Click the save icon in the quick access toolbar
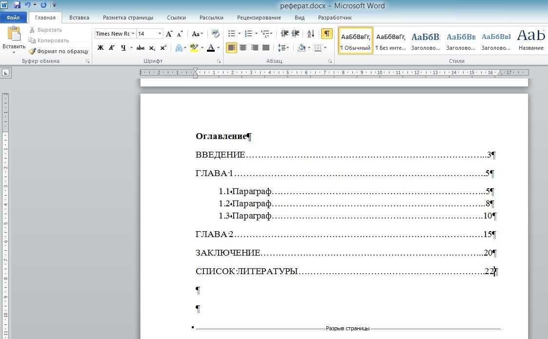This screenshot has height=339, width=548. tap(17, 5)
